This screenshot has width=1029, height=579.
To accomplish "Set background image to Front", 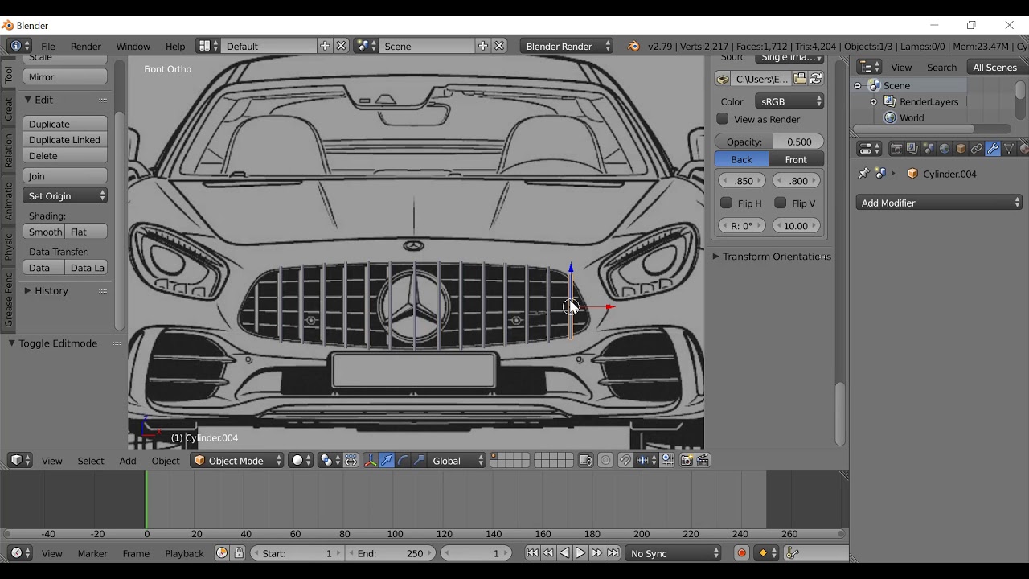I will pos(796,159).
